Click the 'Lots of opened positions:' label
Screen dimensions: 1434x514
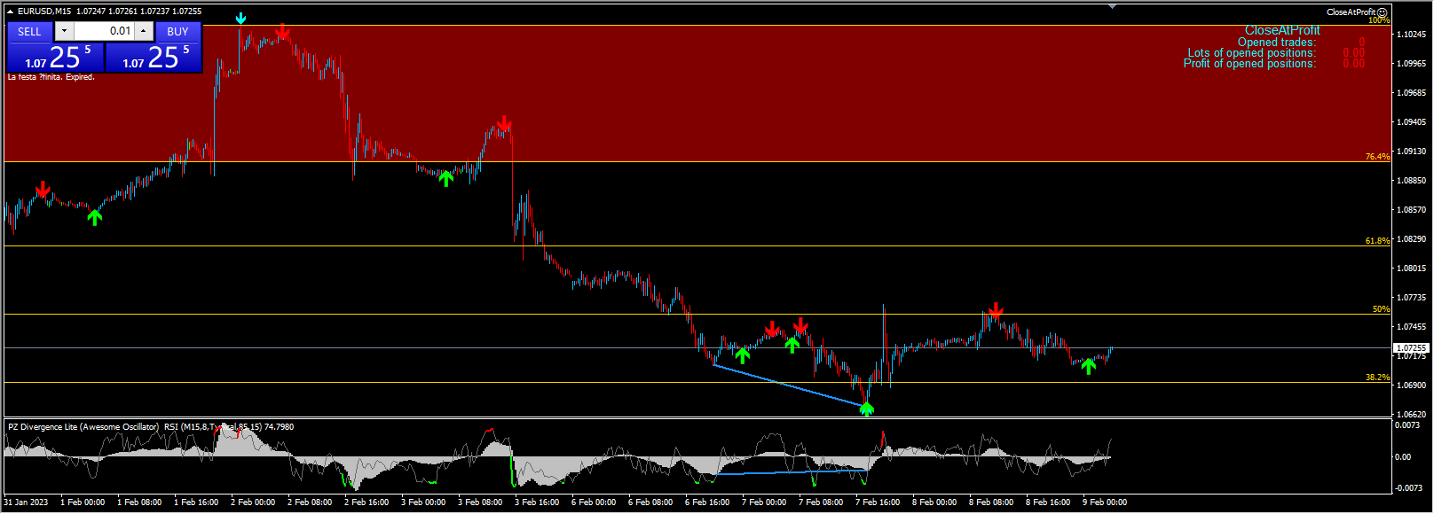point(1252,52)
